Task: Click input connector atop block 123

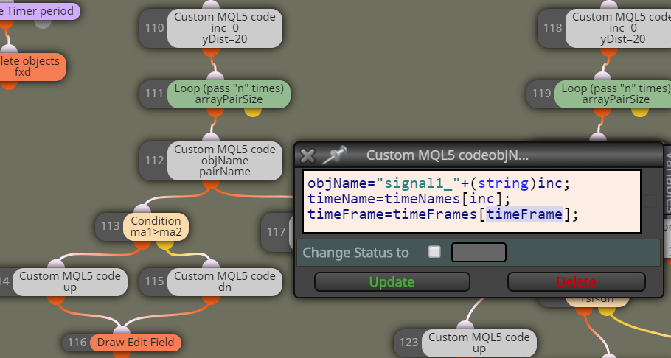Action: 465,326
